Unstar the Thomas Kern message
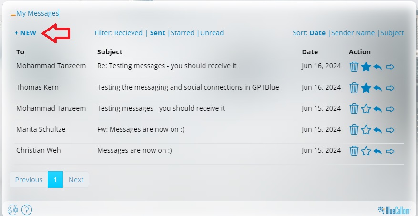Image resolution: width=418 pixels, height=216 pixels. click(366, 88)
